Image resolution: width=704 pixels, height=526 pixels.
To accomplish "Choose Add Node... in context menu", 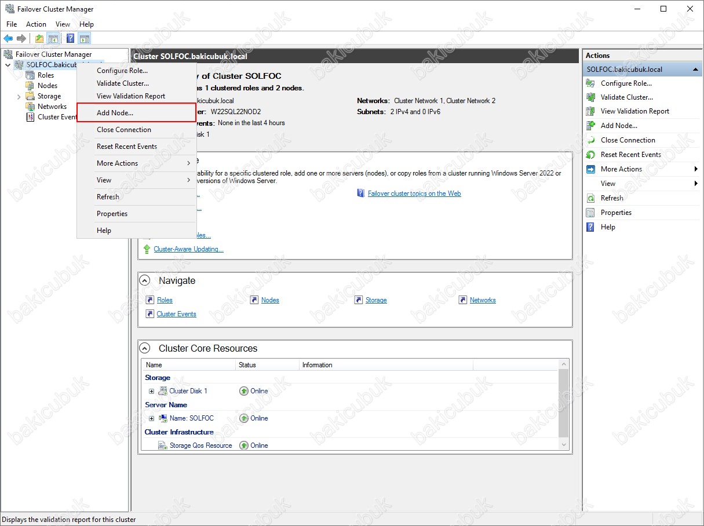I will click(x=137, y=113).
